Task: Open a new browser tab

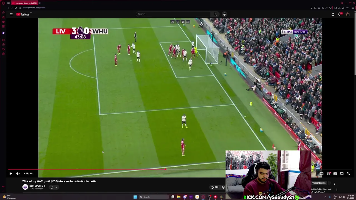Action: click(x=39, y=3)
